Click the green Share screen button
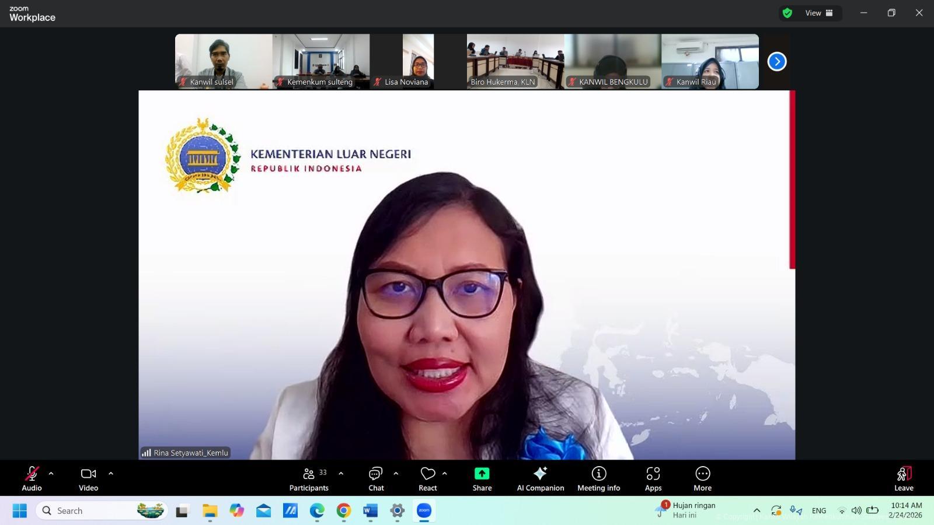This screenshot has width=934, height=525. [482, 479]
